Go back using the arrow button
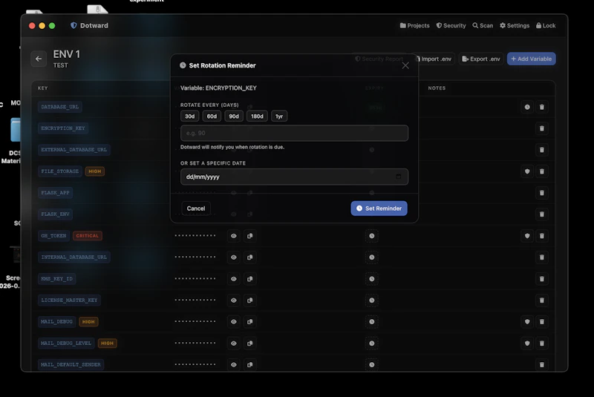 39,59
